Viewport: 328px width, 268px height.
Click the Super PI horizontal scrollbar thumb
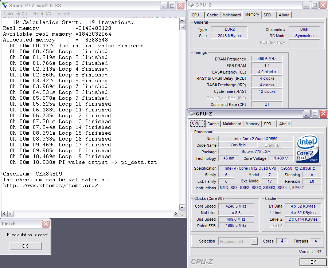(x=11, y=214)
